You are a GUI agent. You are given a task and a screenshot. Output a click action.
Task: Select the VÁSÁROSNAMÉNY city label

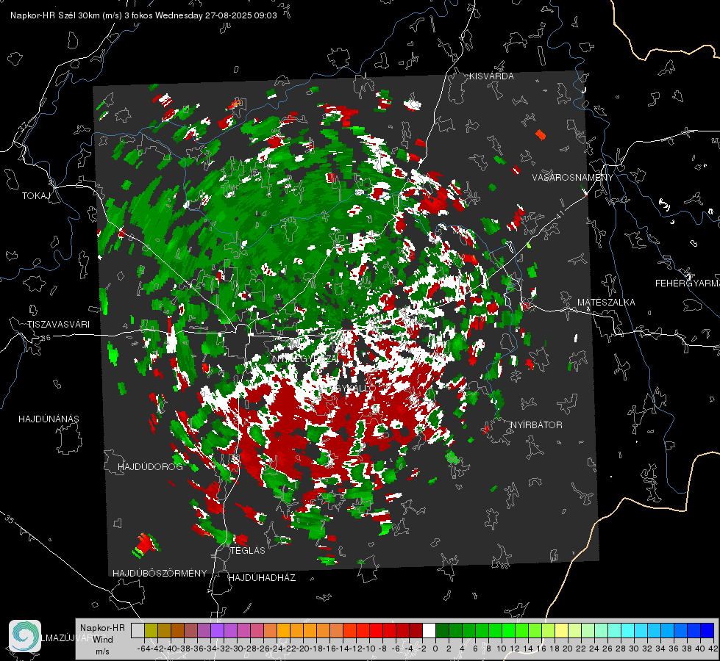click(x=573, y=178)
